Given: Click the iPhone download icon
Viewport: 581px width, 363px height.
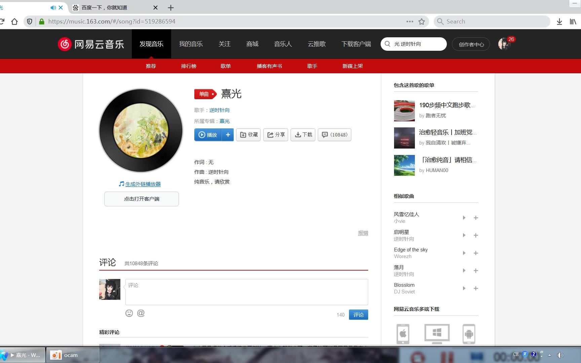Looking at the screenshot, I should pos(403,334).
